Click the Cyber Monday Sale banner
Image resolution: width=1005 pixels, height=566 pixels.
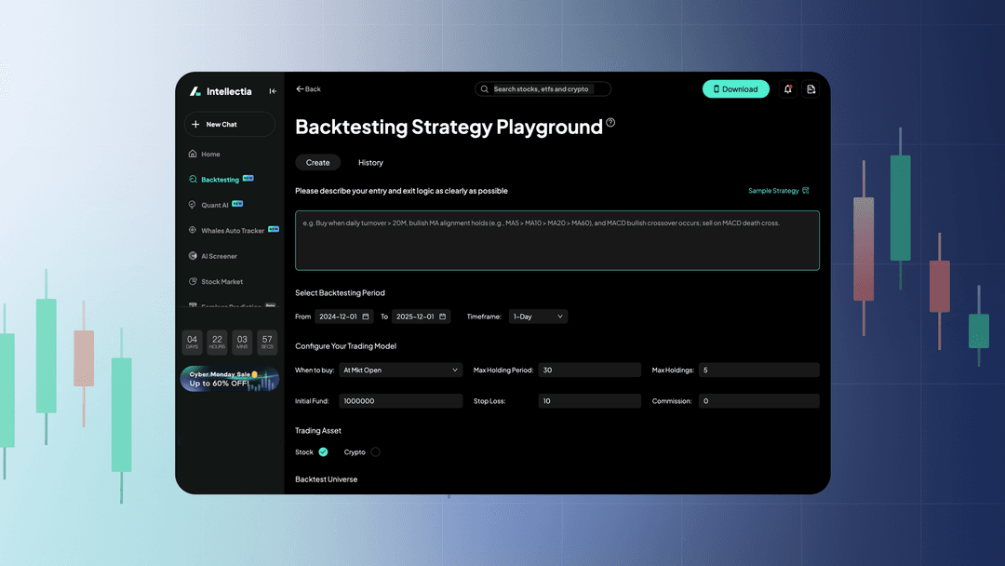(x=229, y=379)
